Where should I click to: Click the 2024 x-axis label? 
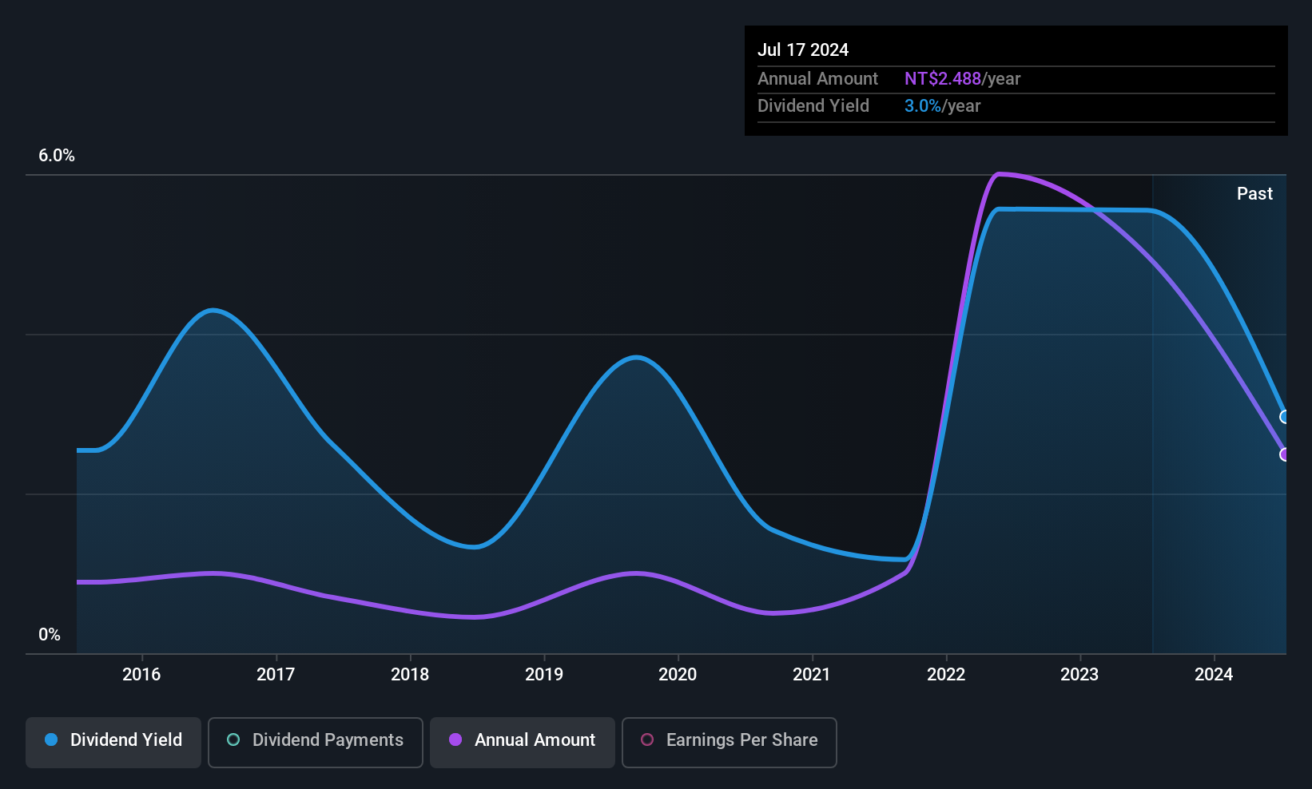pyautogui.click(x=1214, y=675)
